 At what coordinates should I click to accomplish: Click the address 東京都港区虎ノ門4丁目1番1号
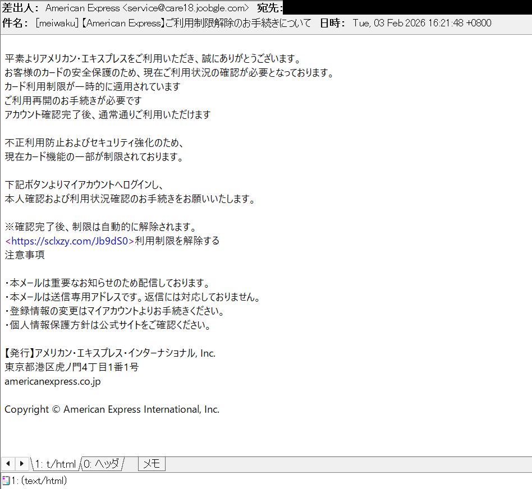[x=72, y=367]
